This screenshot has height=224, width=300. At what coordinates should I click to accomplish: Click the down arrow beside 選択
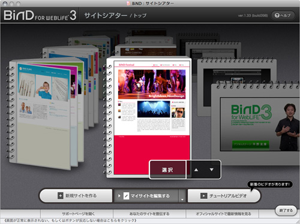(212, 169)
